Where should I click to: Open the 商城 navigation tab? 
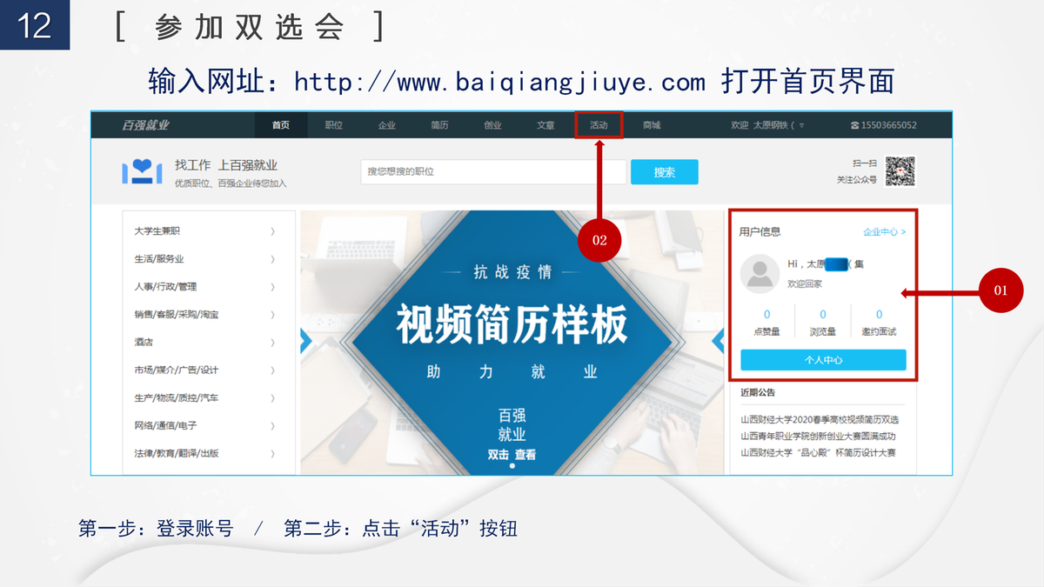pos(652,125)
